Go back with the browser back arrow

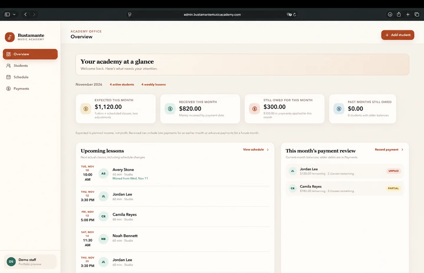[26, 14]
